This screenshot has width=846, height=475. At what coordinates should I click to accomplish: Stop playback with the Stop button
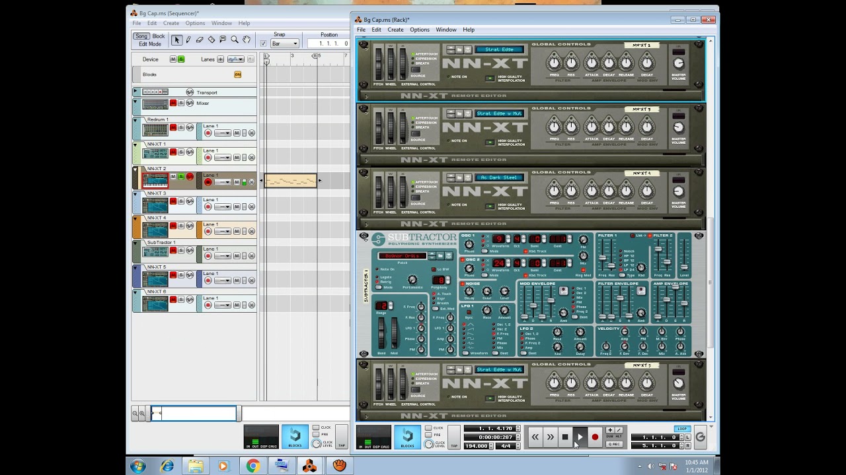click(565, 437)
